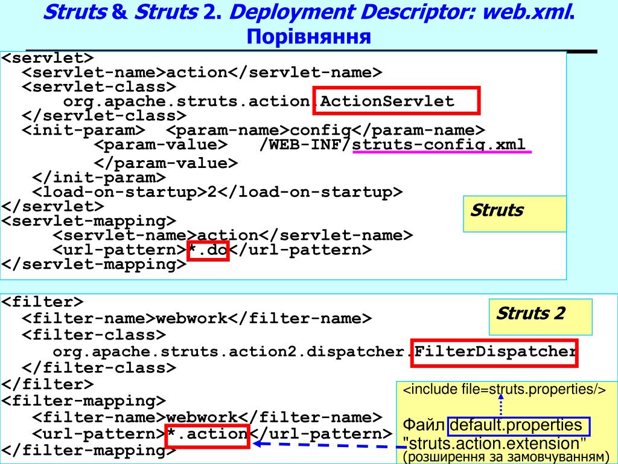Click the word "Файл" in the note
Image resolution: width=618 pixels, height=464 pixels.
tap(424, 425)
